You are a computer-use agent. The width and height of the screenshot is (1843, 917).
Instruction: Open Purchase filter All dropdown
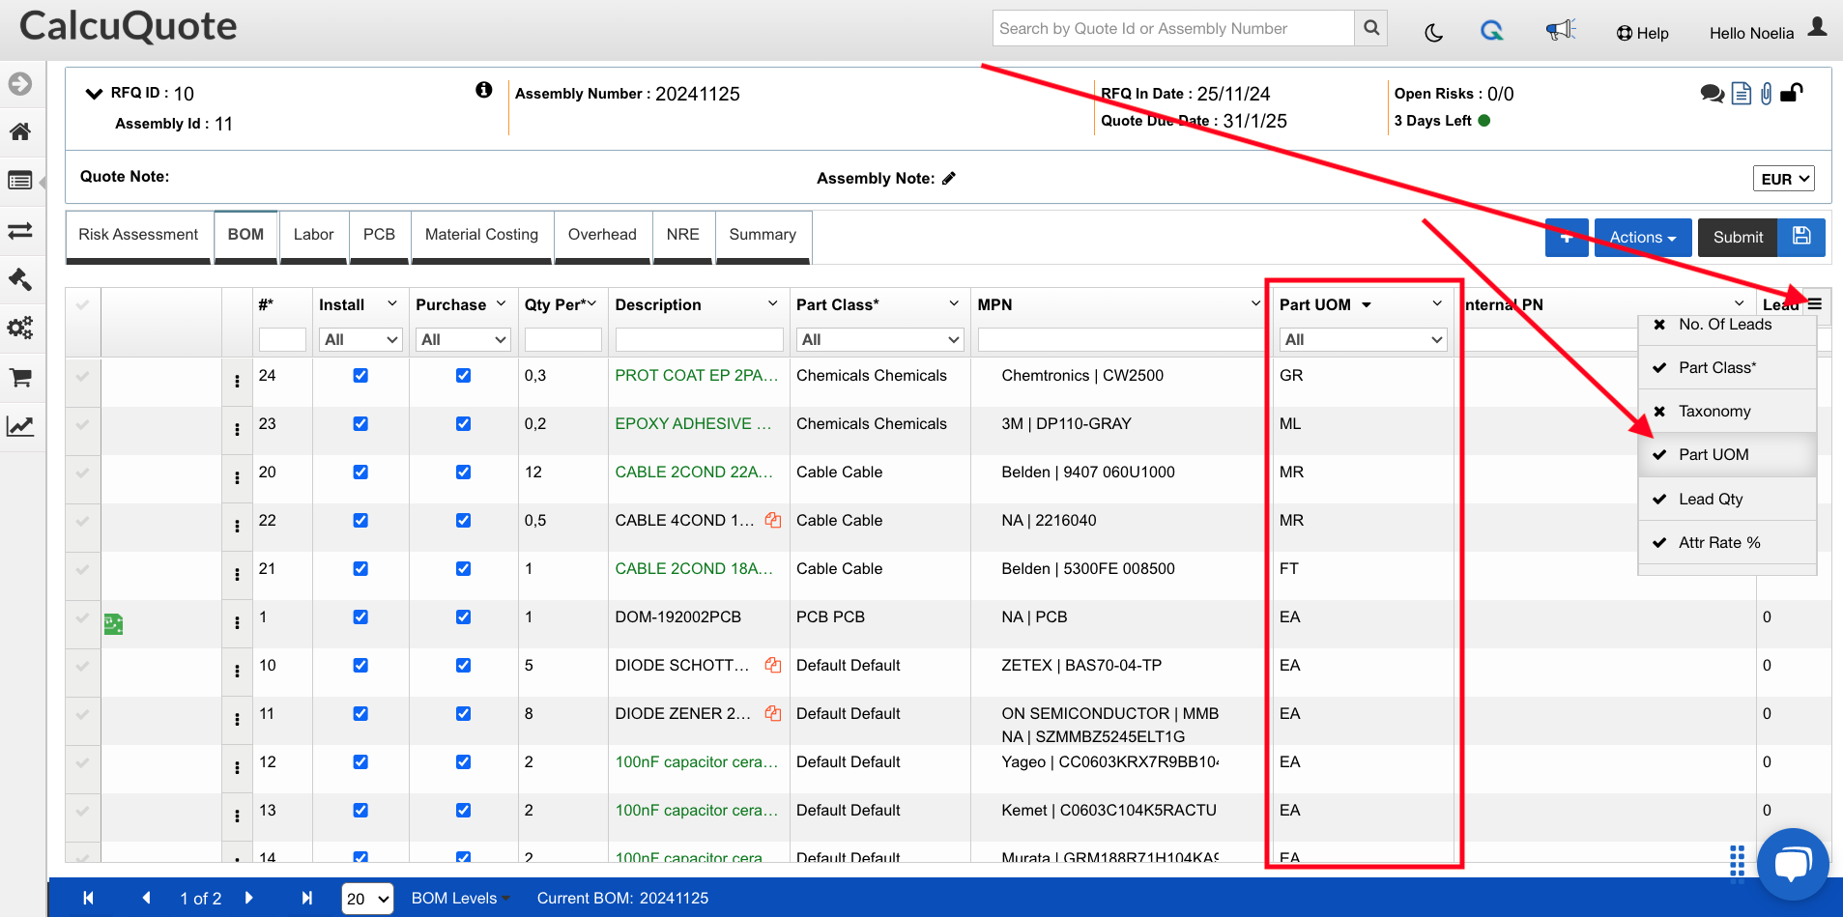(x=464, y=339)
